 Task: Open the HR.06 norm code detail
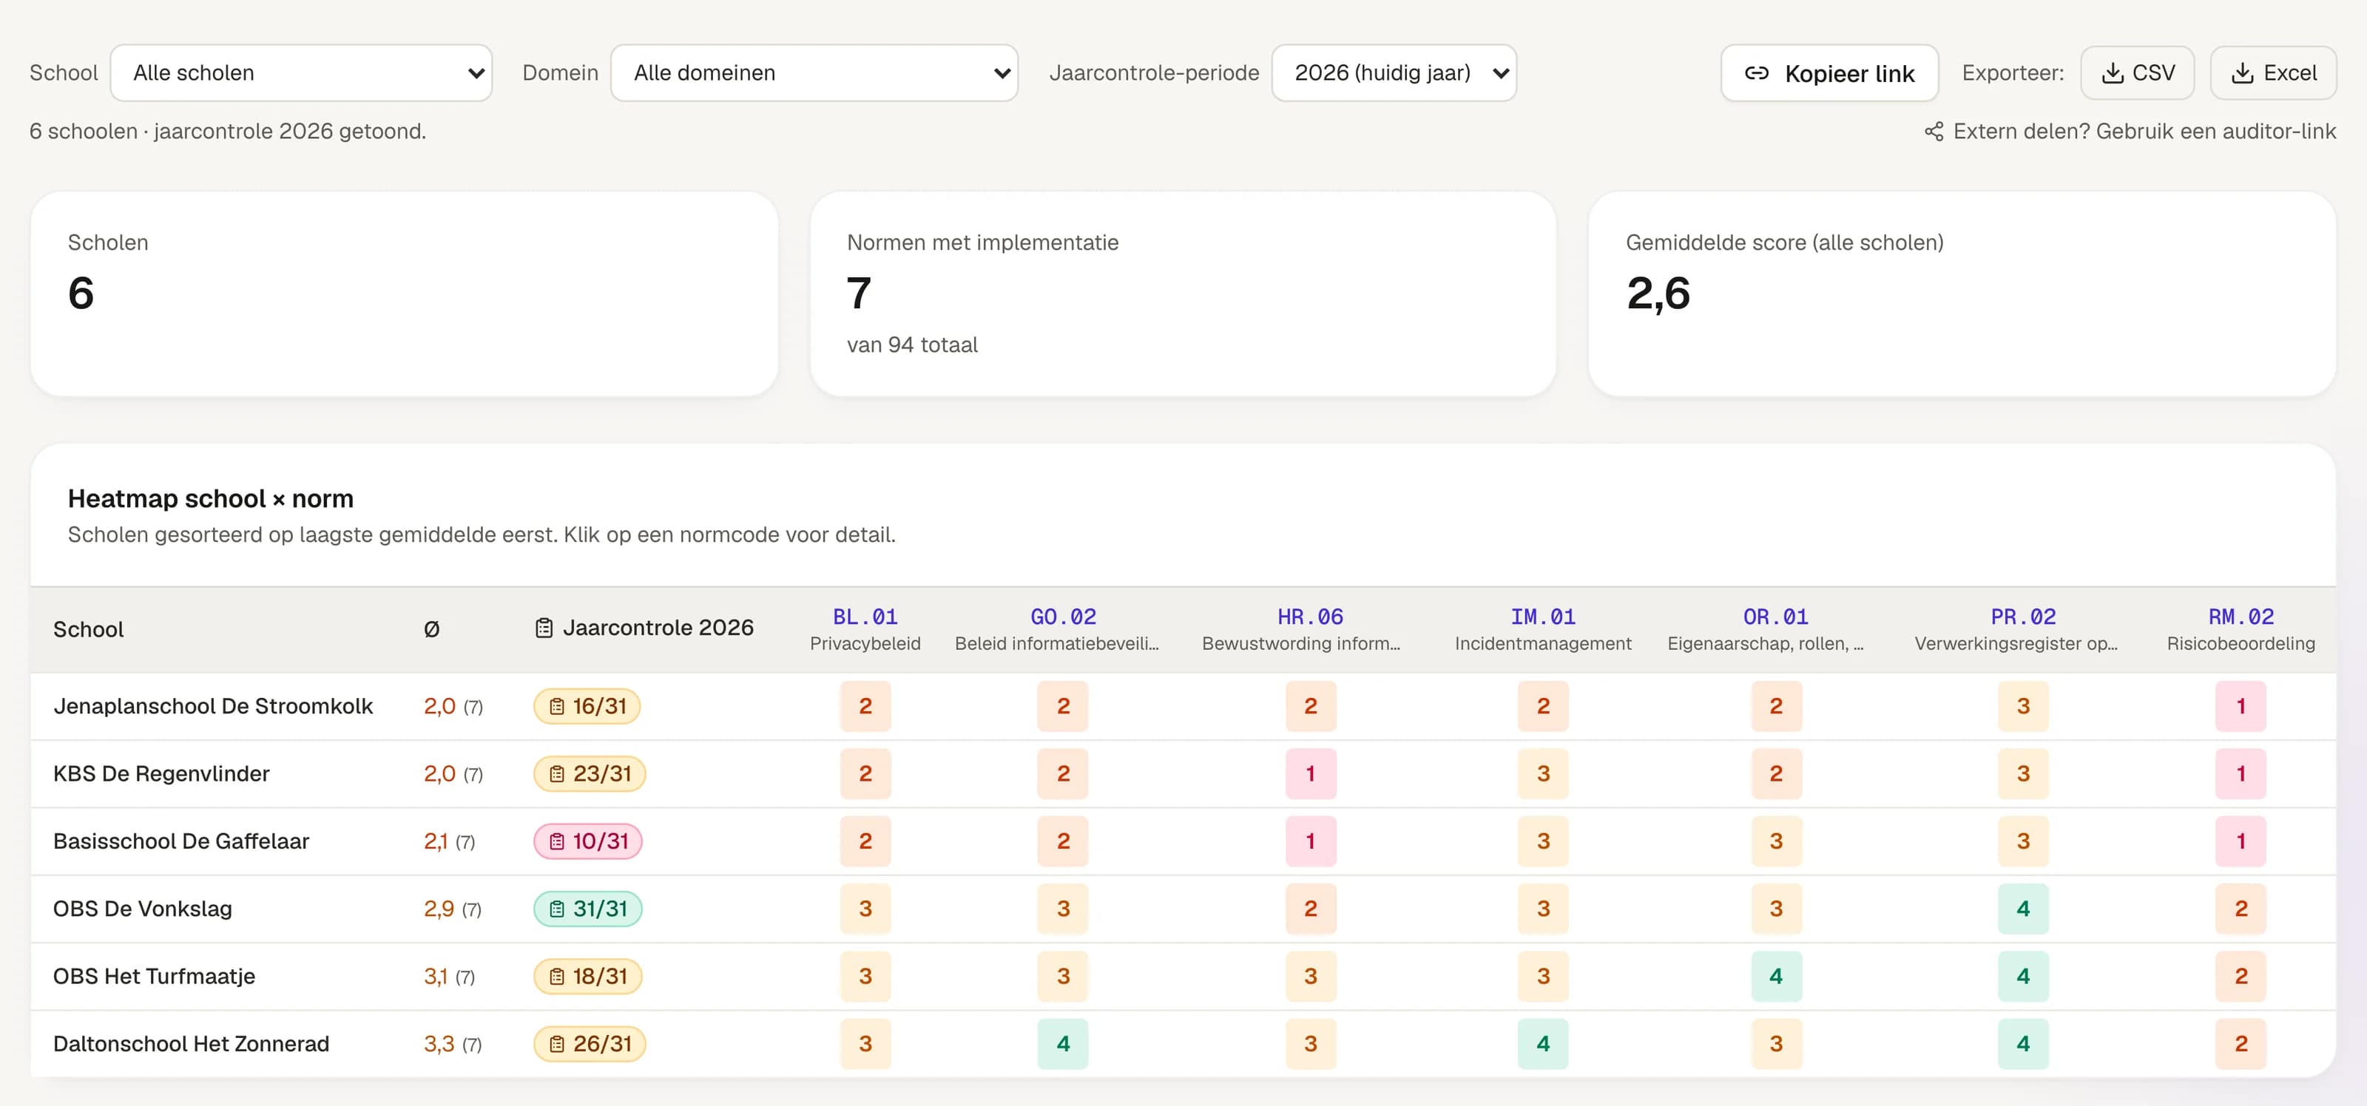coord(1310,617)
